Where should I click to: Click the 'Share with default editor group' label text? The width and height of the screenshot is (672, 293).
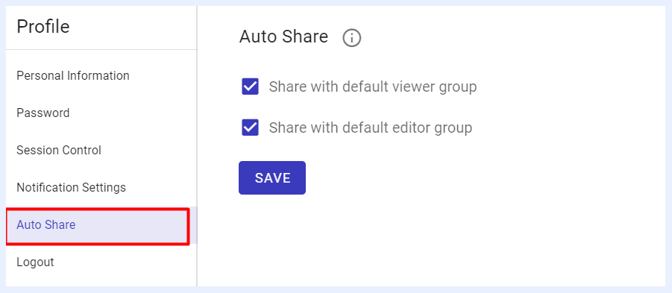click(x=371, y=127)
